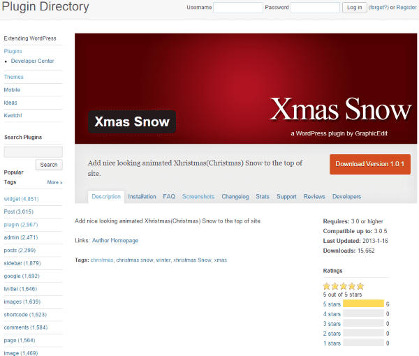Focus the Search Plugins text box
419x356 pixels.
pos(33,151)
